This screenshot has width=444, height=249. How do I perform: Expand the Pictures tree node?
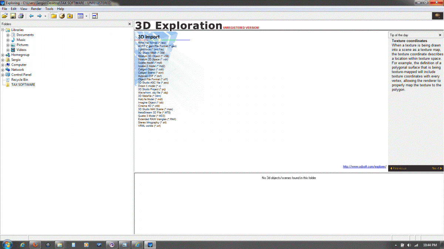8,45
